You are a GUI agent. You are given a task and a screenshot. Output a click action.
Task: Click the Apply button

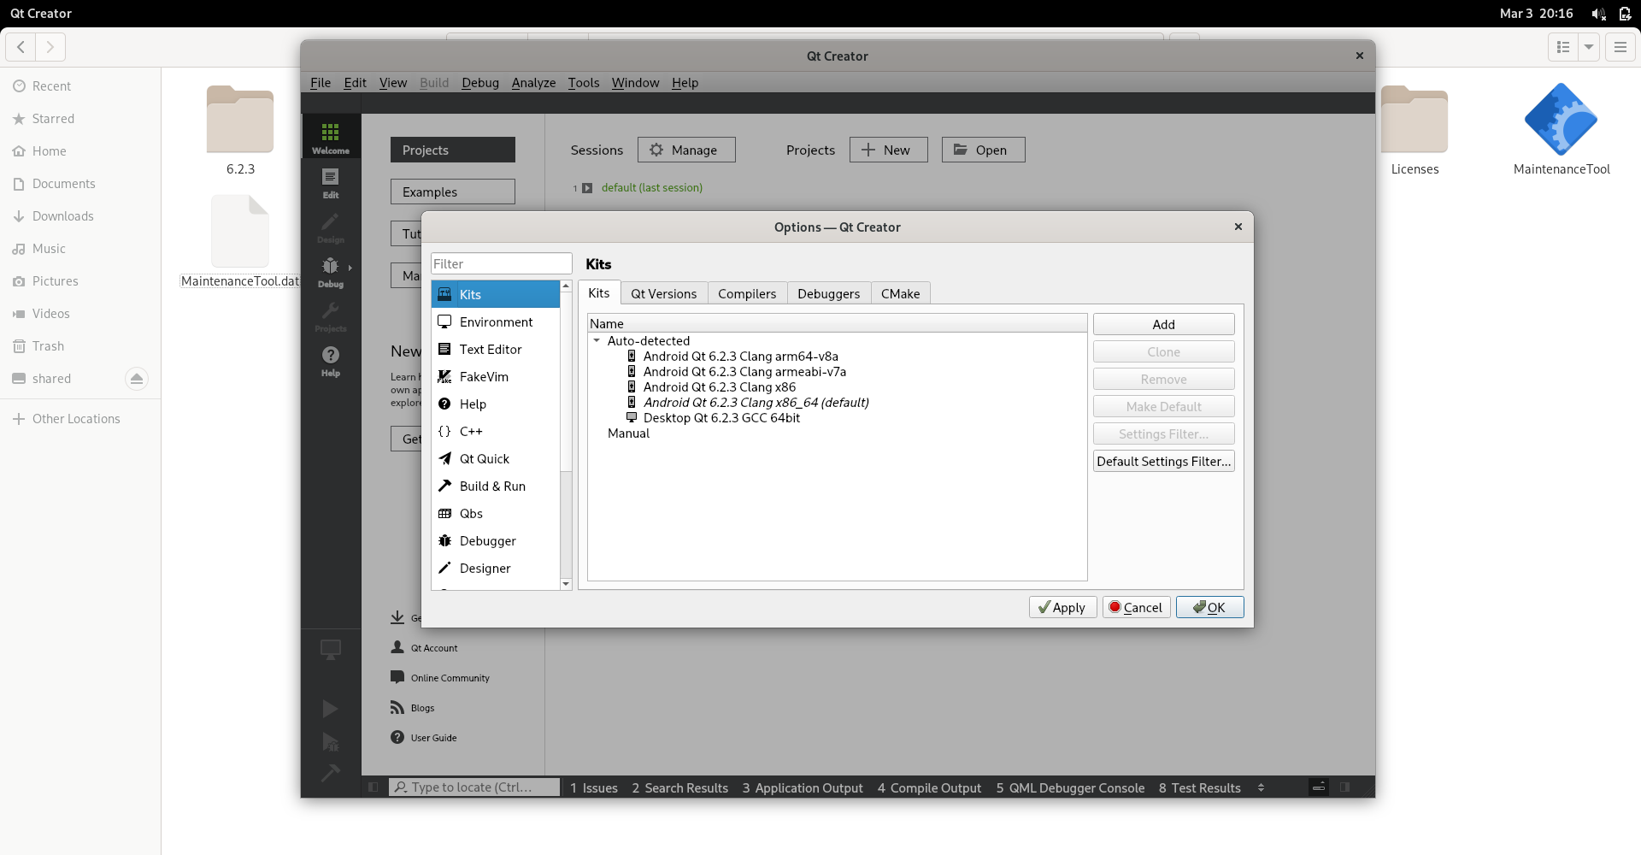click(x=1062, y=607)
